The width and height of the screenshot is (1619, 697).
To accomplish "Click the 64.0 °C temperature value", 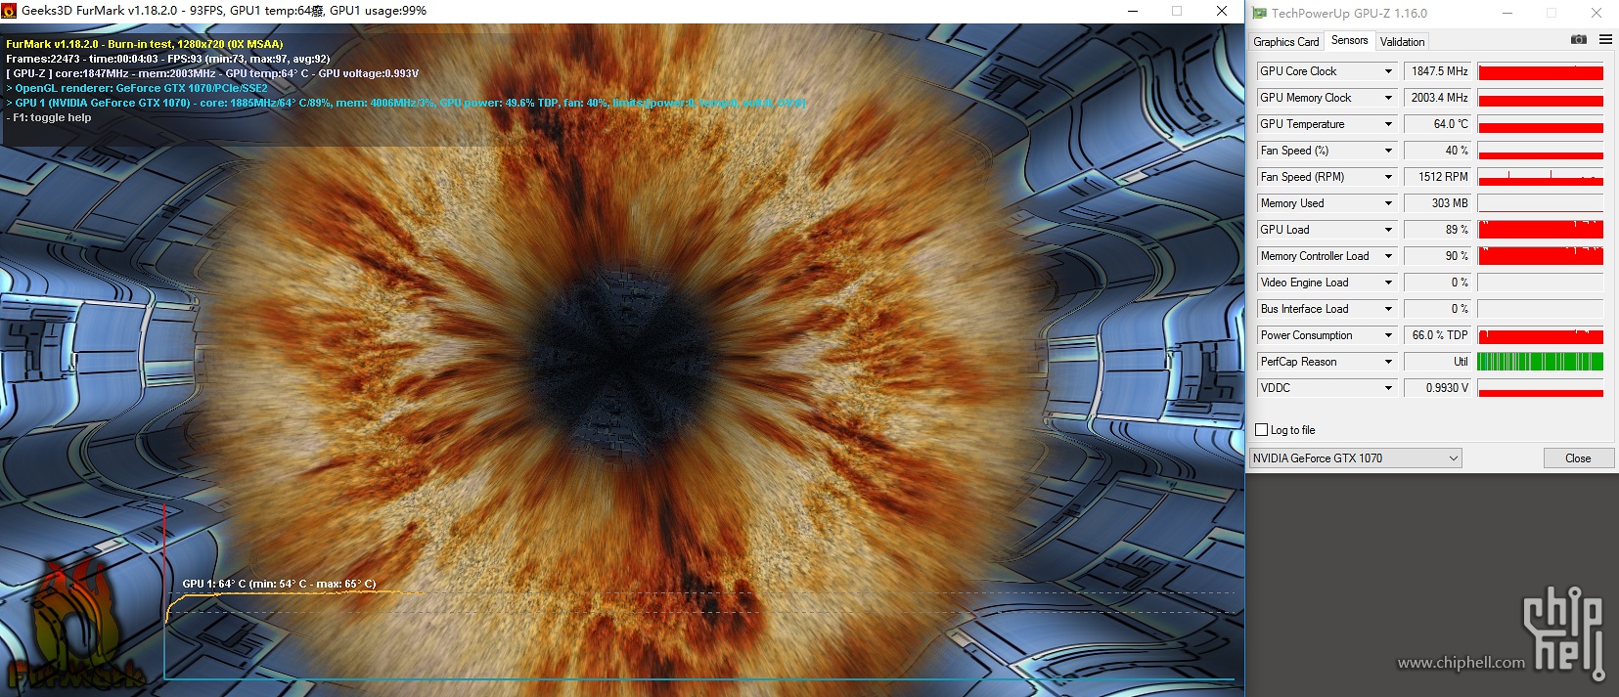I will coord(1437,124).
